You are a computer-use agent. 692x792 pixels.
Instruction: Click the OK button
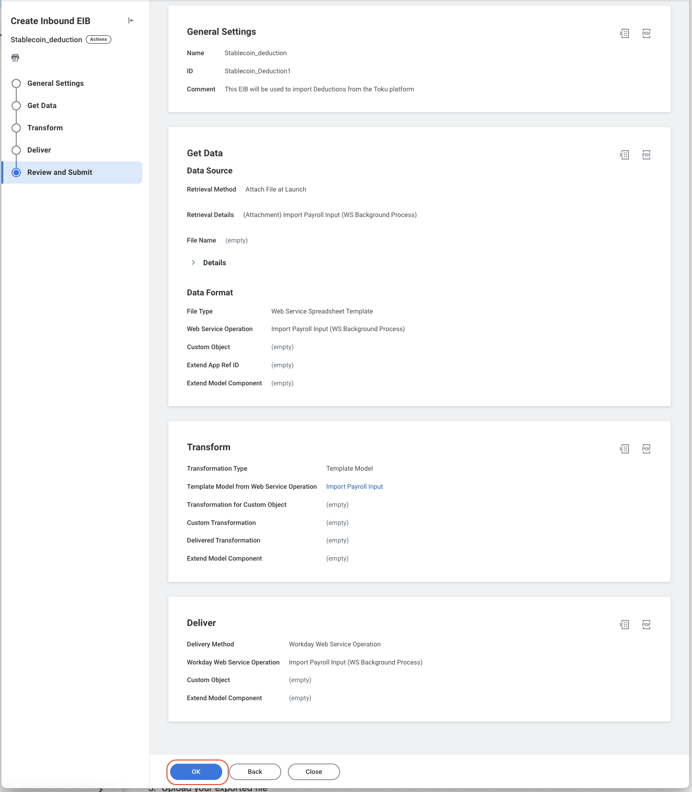pyautogui.click(x=196, y=772)
